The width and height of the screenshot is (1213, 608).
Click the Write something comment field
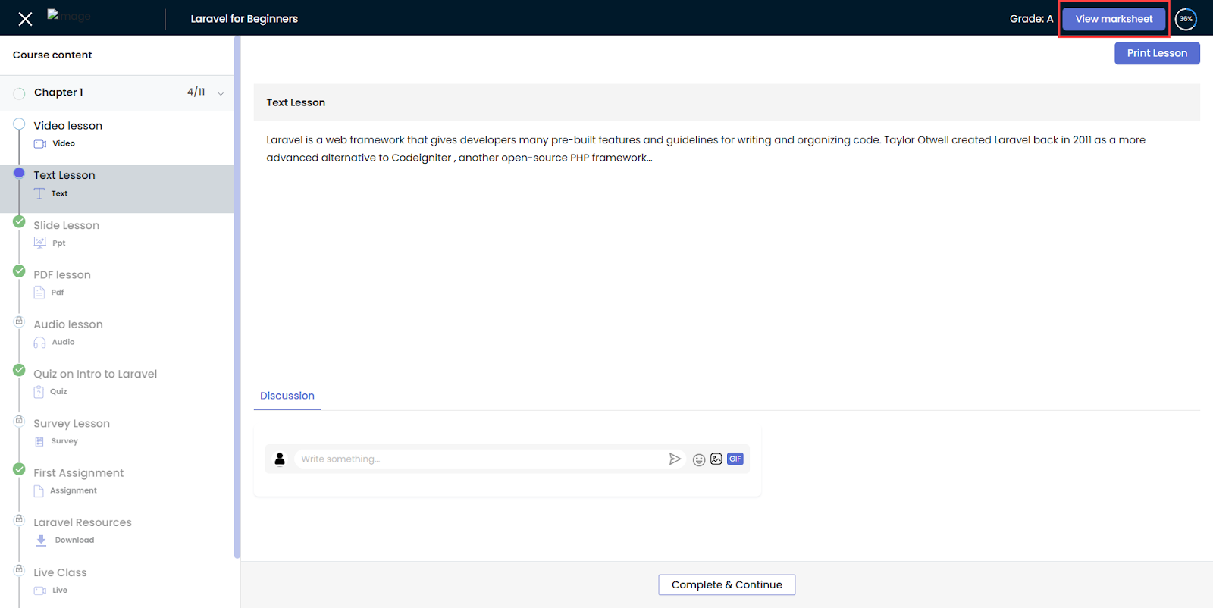point(479,459)
